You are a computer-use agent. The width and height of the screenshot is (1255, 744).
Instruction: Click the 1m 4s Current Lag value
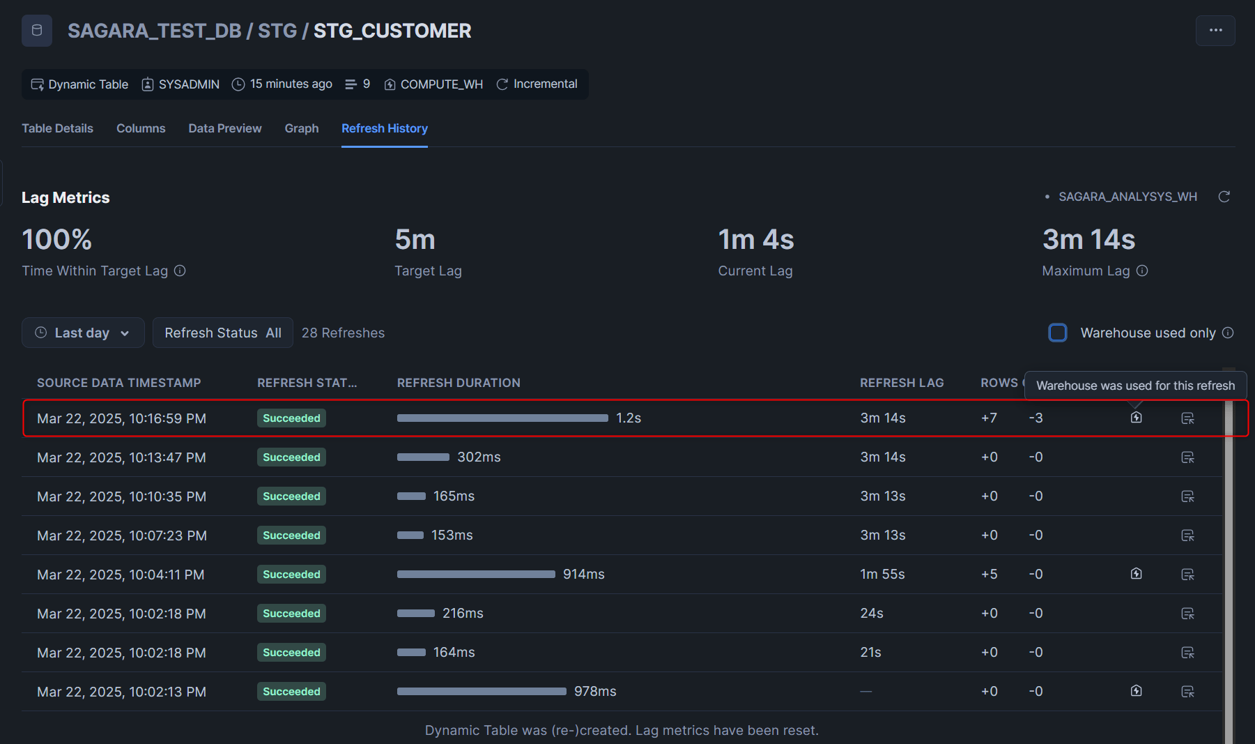(756, 240)
